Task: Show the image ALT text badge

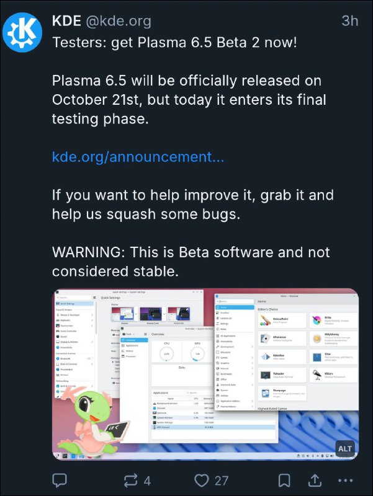Action: tap(345, 448)
